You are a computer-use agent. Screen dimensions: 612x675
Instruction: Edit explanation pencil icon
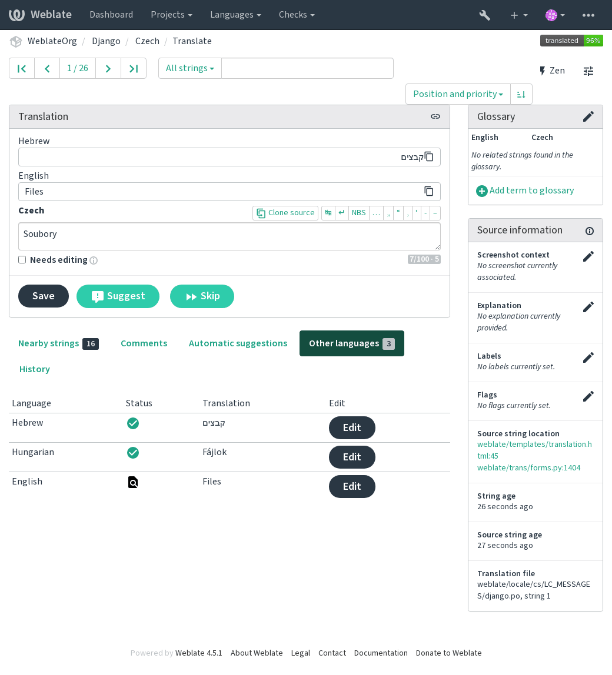(x=588, y=307)
